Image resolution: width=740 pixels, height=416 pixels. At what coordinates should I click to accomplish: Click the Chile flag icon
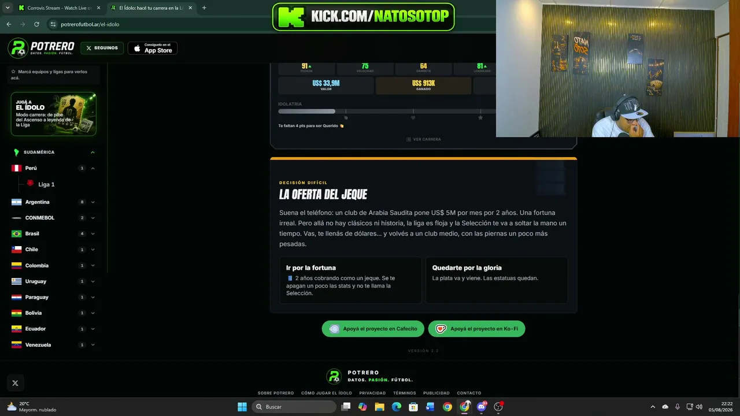[16, 250]
